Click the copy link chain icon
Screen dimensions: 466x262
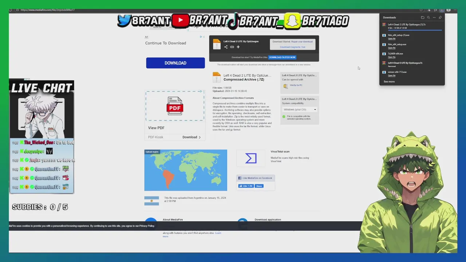[x=232, y=47]
